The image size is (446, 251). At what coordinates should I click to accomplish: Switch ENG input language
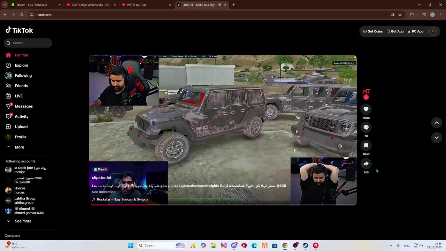(407, 245)
